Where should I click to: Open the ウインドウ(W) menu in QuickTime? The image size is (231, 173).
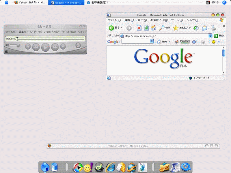pos(68,32)
